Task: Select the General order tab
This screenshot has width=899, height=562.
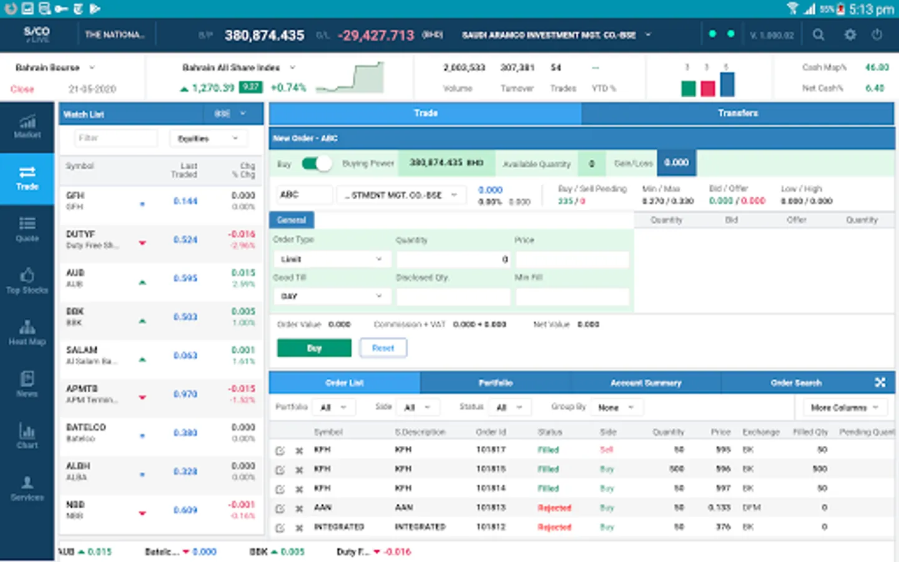Action: [x=292, y=220]
